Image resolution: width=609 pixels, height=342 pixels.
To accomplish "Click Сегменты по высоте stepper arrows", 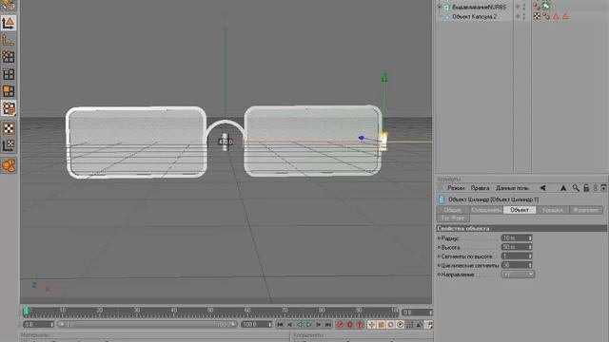I will point(530,256).
